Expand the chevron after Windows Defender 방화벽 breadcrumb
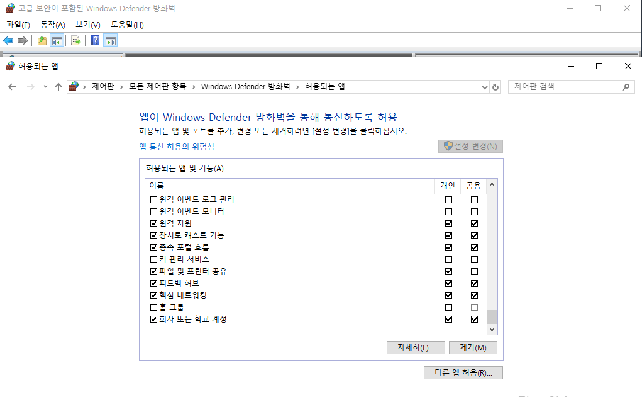Screen dimensions: 642x397 [297, 87]
